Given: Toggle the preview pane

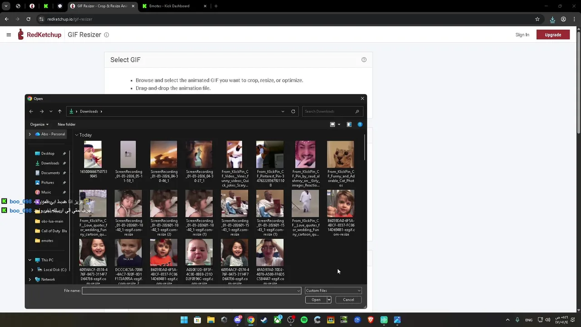Looking at the screenshot, I should pos(349,124).
